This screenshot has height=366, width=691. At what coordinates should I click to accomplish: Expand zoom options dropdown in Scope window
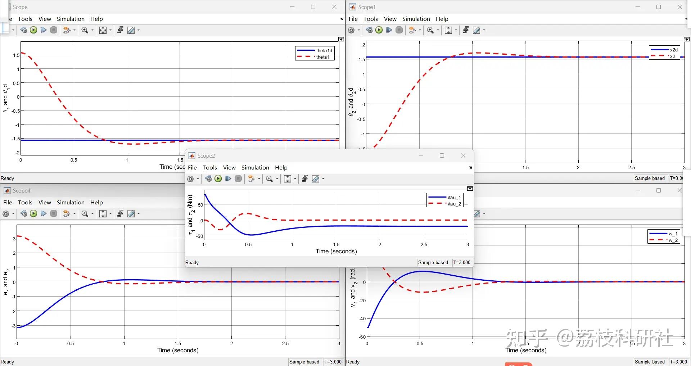[92, 30]
